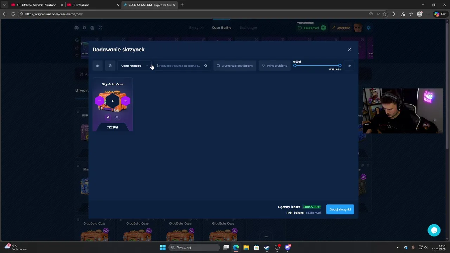Screen dimensions: 450x253
Task: Open Steam from taskbar
Action: point(267,247)
